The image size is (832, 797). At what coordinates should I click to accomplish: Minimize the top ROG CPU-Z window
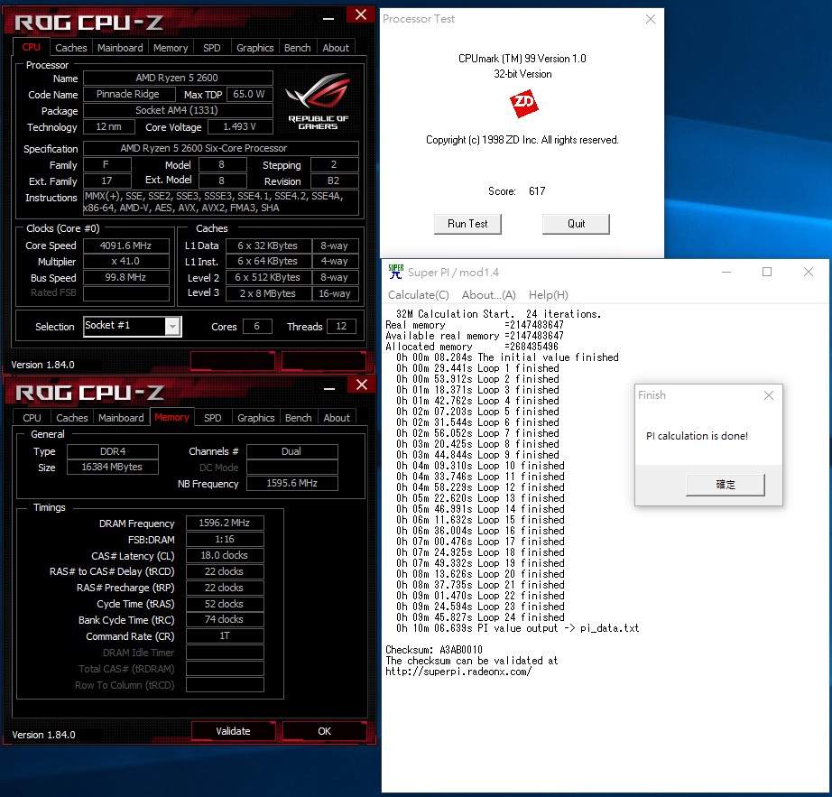point(328,19)
